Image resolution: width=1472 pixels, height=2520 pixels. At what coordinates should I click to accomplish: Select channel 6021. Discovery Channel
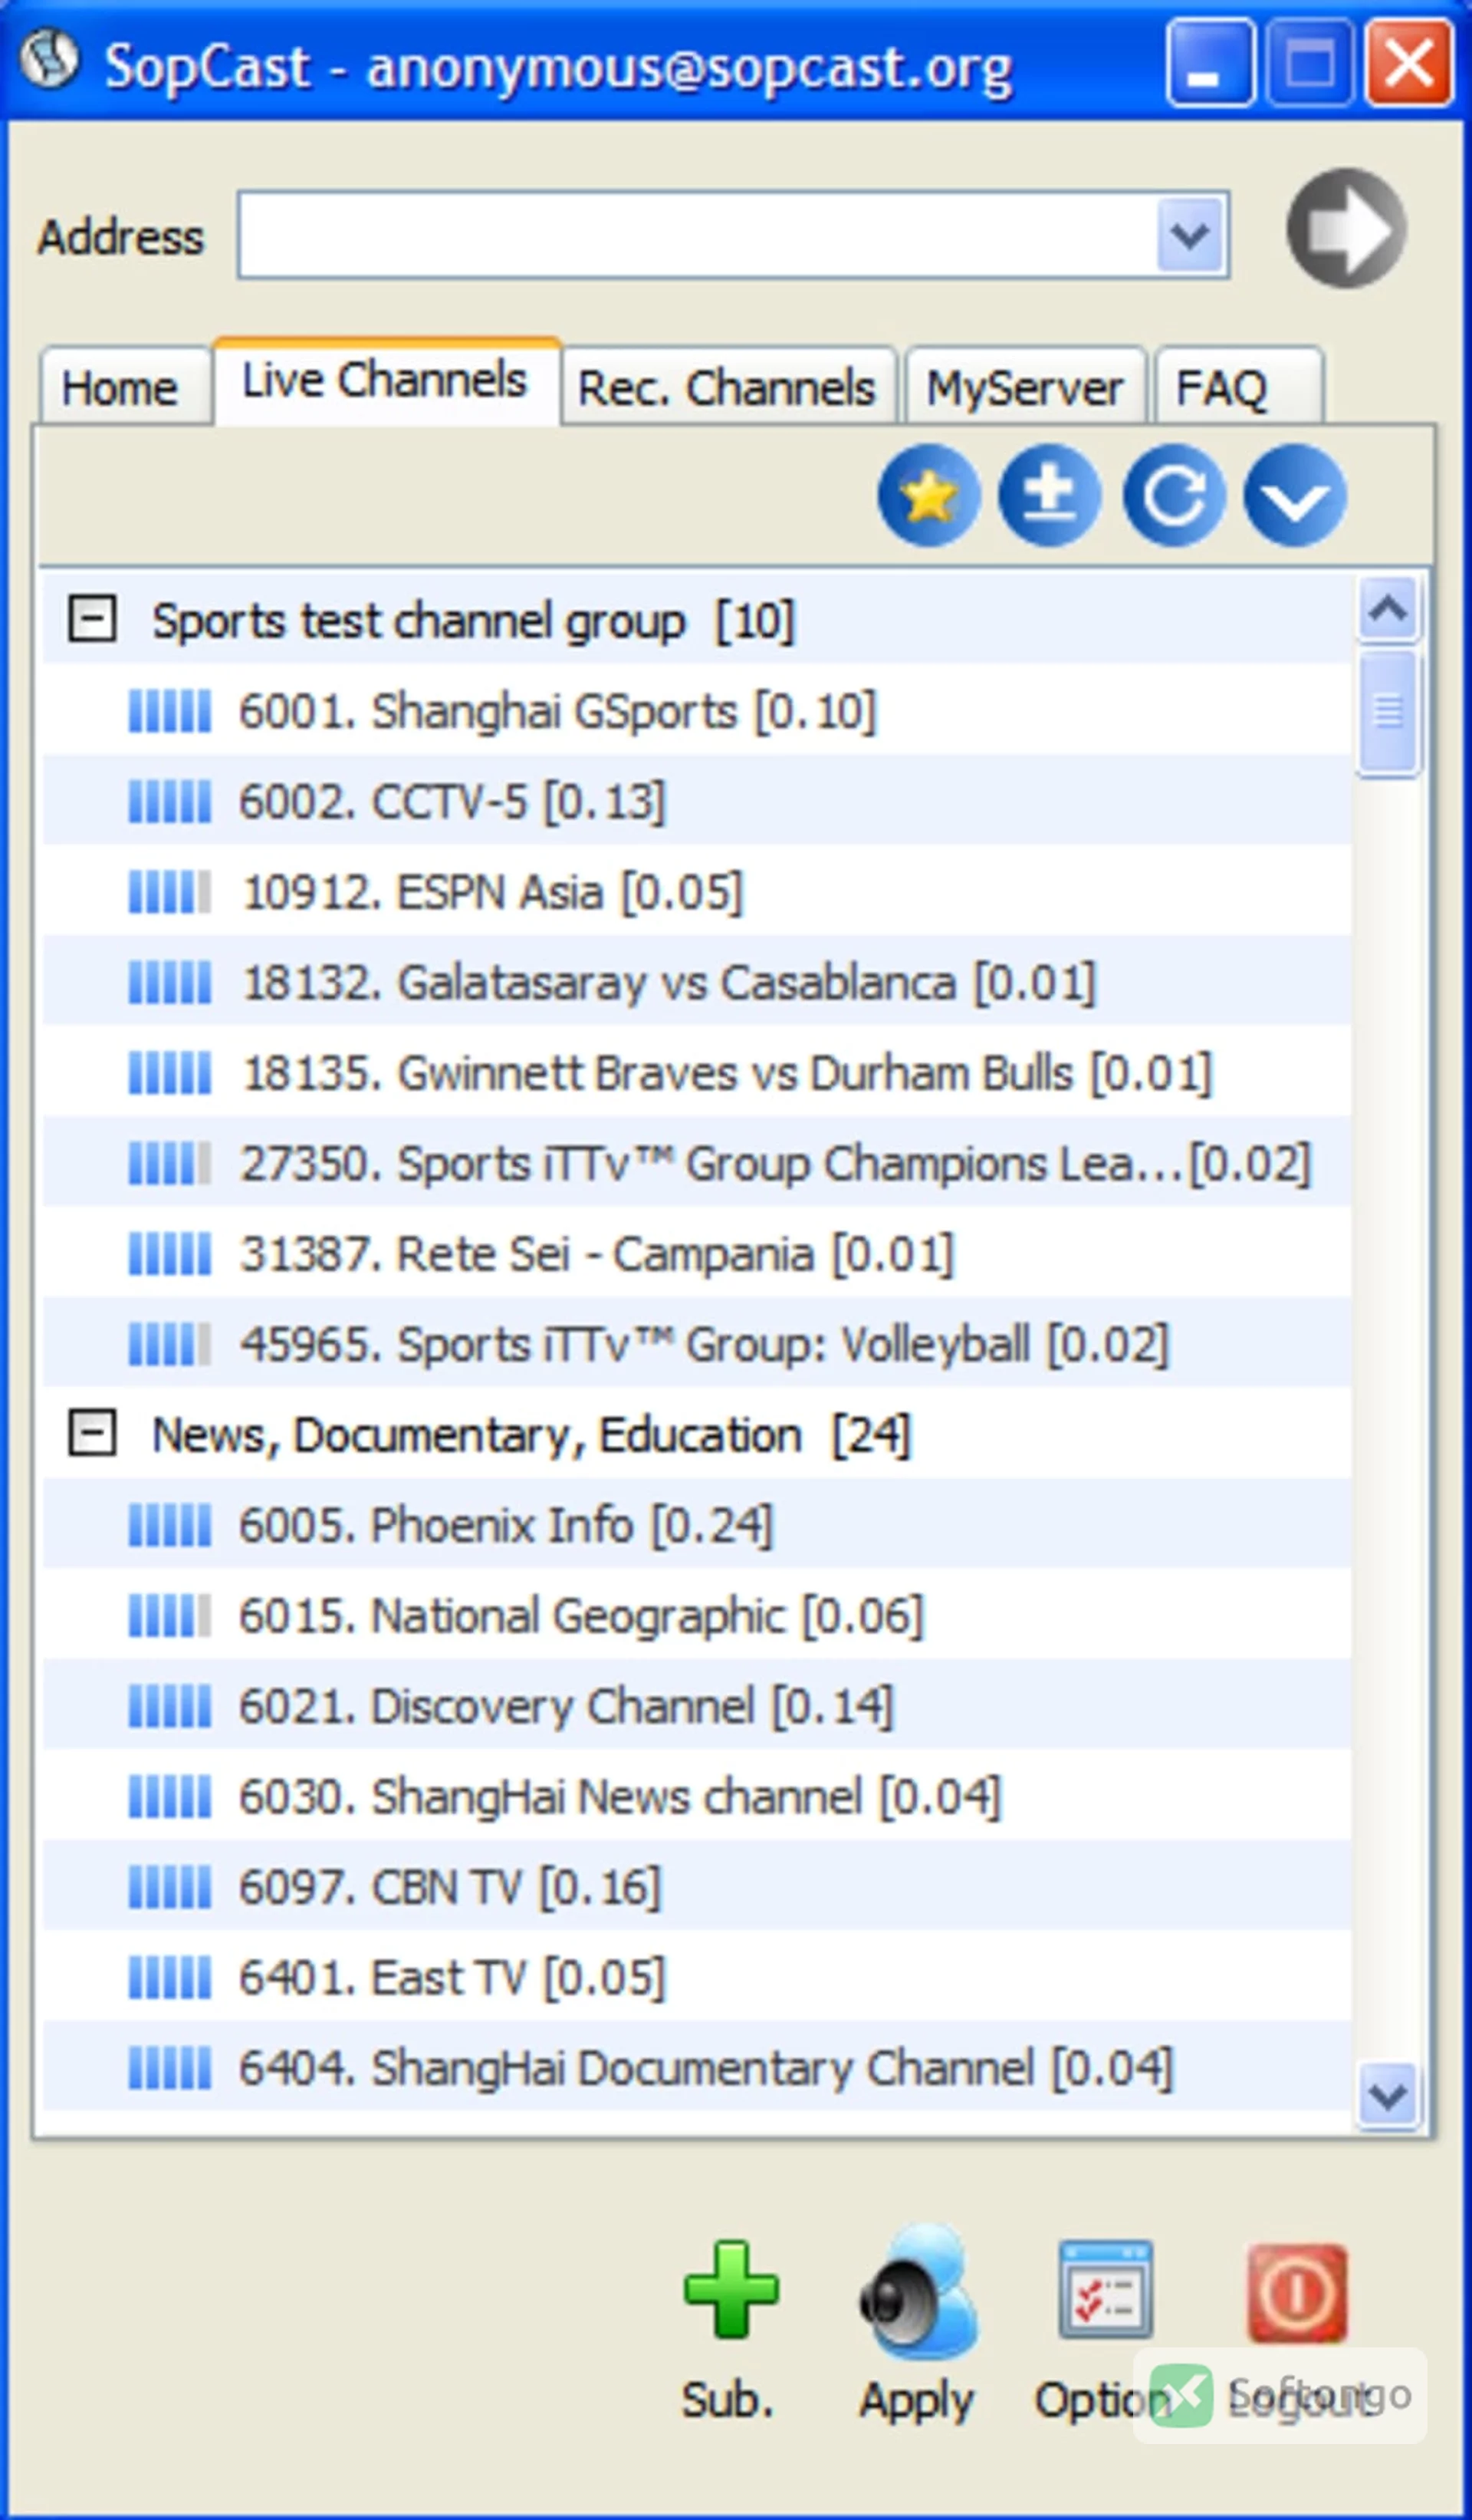coord(697,1706)
